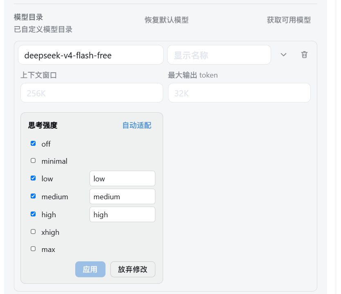Click 自动适配 link for thinking strength
341x294 pixels.
point(137,125)
